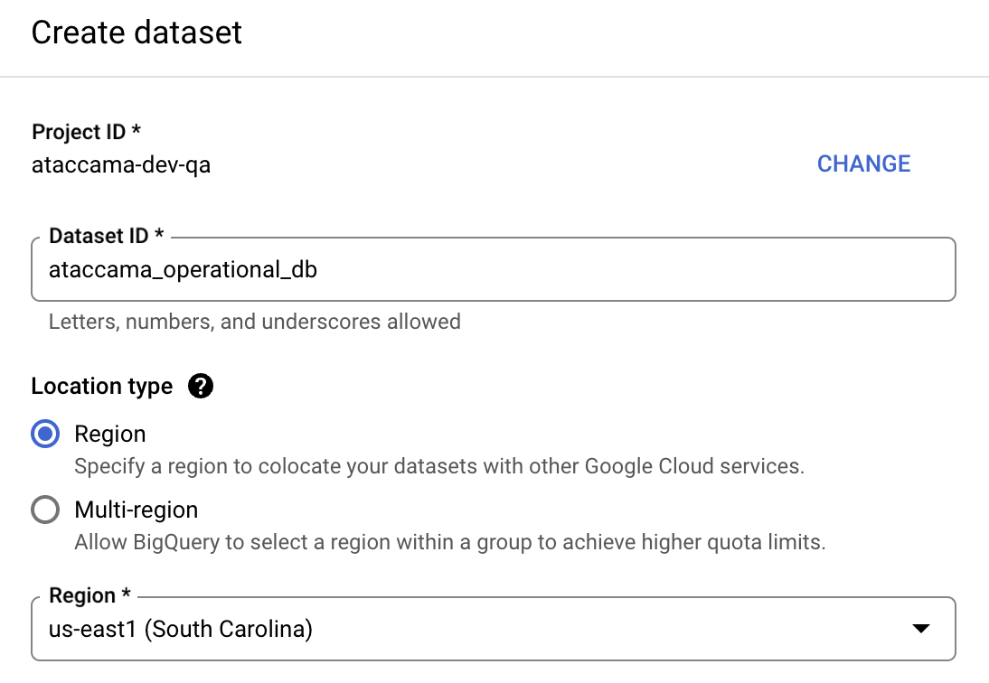Viewport: 989px width, 683px height.
Task: Click the question mark icon beside Location type
Action: pos(201,386)
